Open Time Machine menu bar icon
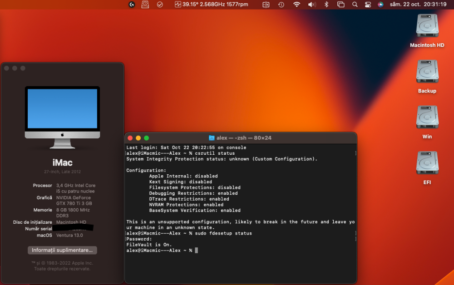The height and width of the screenshot is (285, 454). click(x=281, y=5)
